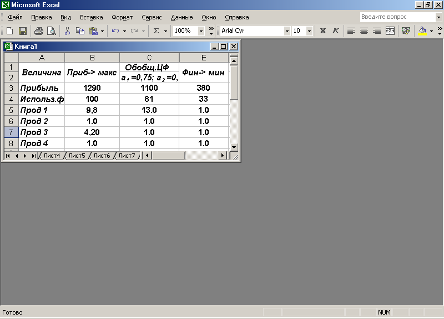Open the redo history dropdown arrow

click(143, 31)
